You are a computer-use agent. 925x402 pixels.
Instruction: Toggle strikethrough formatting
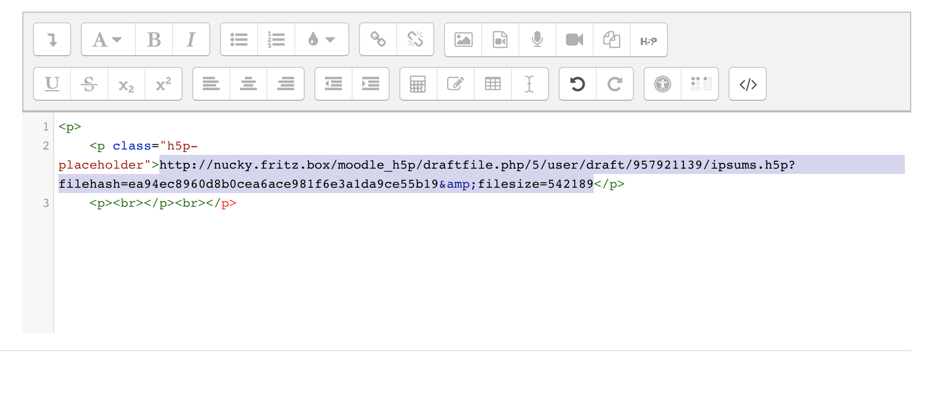[89, 84]
